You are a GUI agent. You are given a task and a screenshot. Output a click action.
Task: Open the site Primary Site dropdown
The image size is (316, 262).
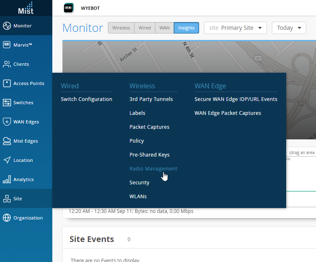pyautogui.click(x=235, y=28)
